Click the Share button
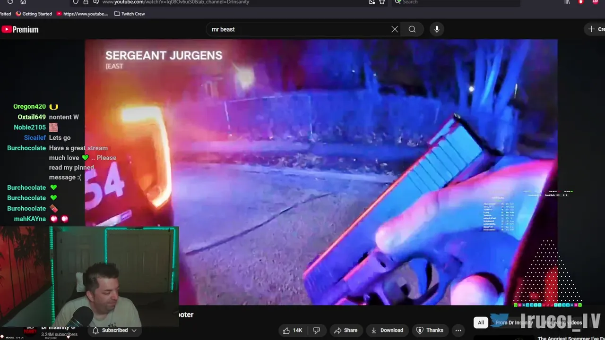Screen dimensions: 605x340 tap(346, 330)
